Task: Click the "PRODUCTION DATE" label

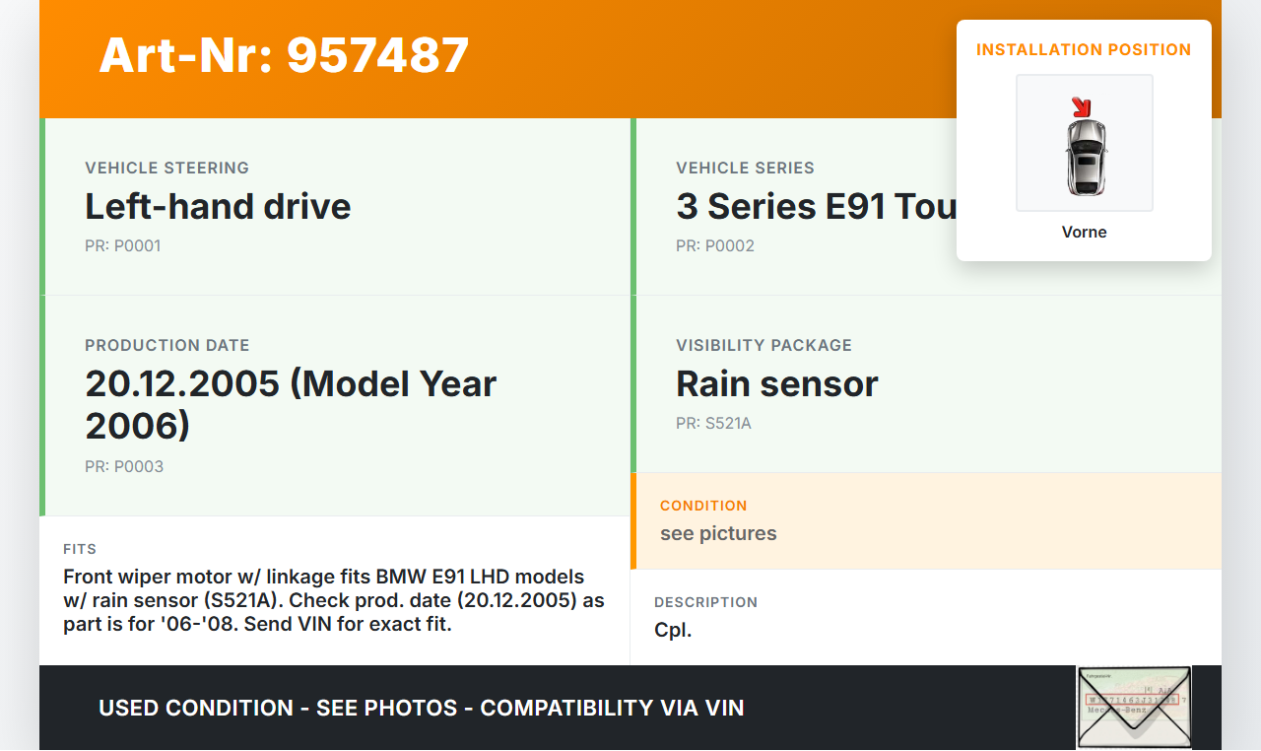Action: point(167,345)
